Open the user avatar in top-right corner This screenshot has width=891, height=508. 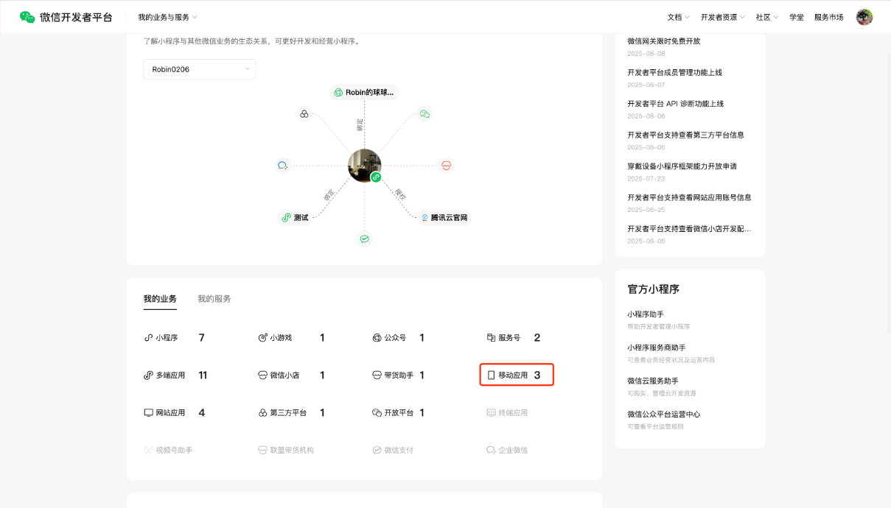[864, 17]
